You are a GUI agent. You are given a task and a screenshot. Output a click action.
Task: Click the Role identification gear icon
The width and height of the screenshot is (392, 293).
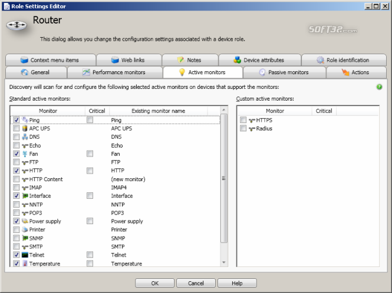click(x=320, y=60)
